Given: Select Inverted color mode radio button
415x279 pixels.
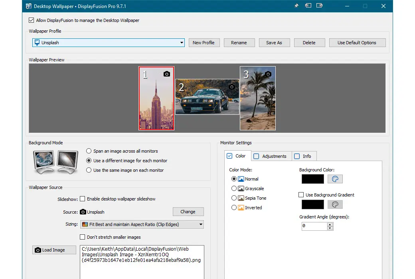Looking at the screenshot, I should (234, 207).
